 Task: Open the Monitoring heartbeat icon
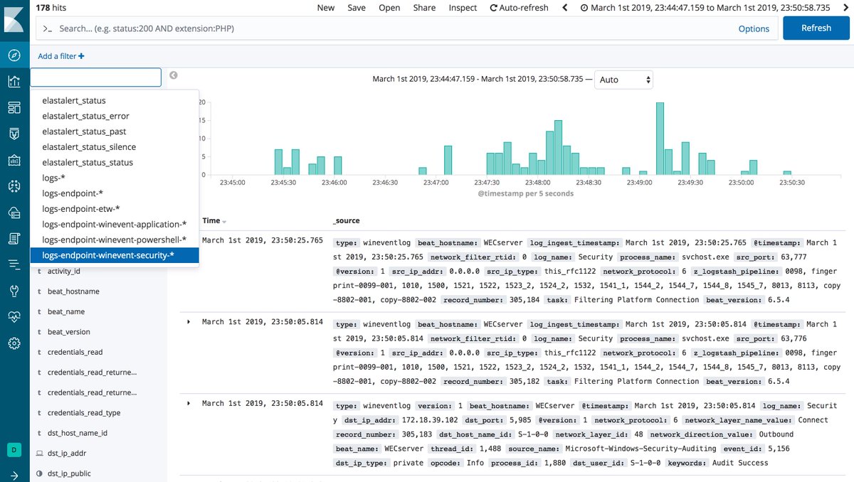pos(14,317)
